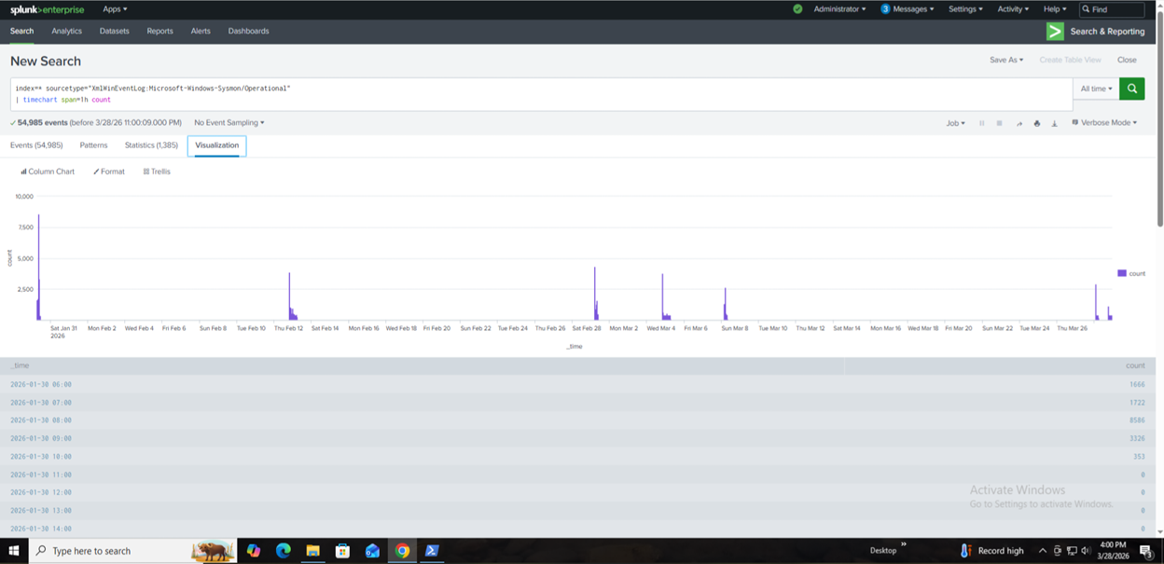Switch to the Patterns tab
The image size is (1164, 564).
click(x=92, y=144)
